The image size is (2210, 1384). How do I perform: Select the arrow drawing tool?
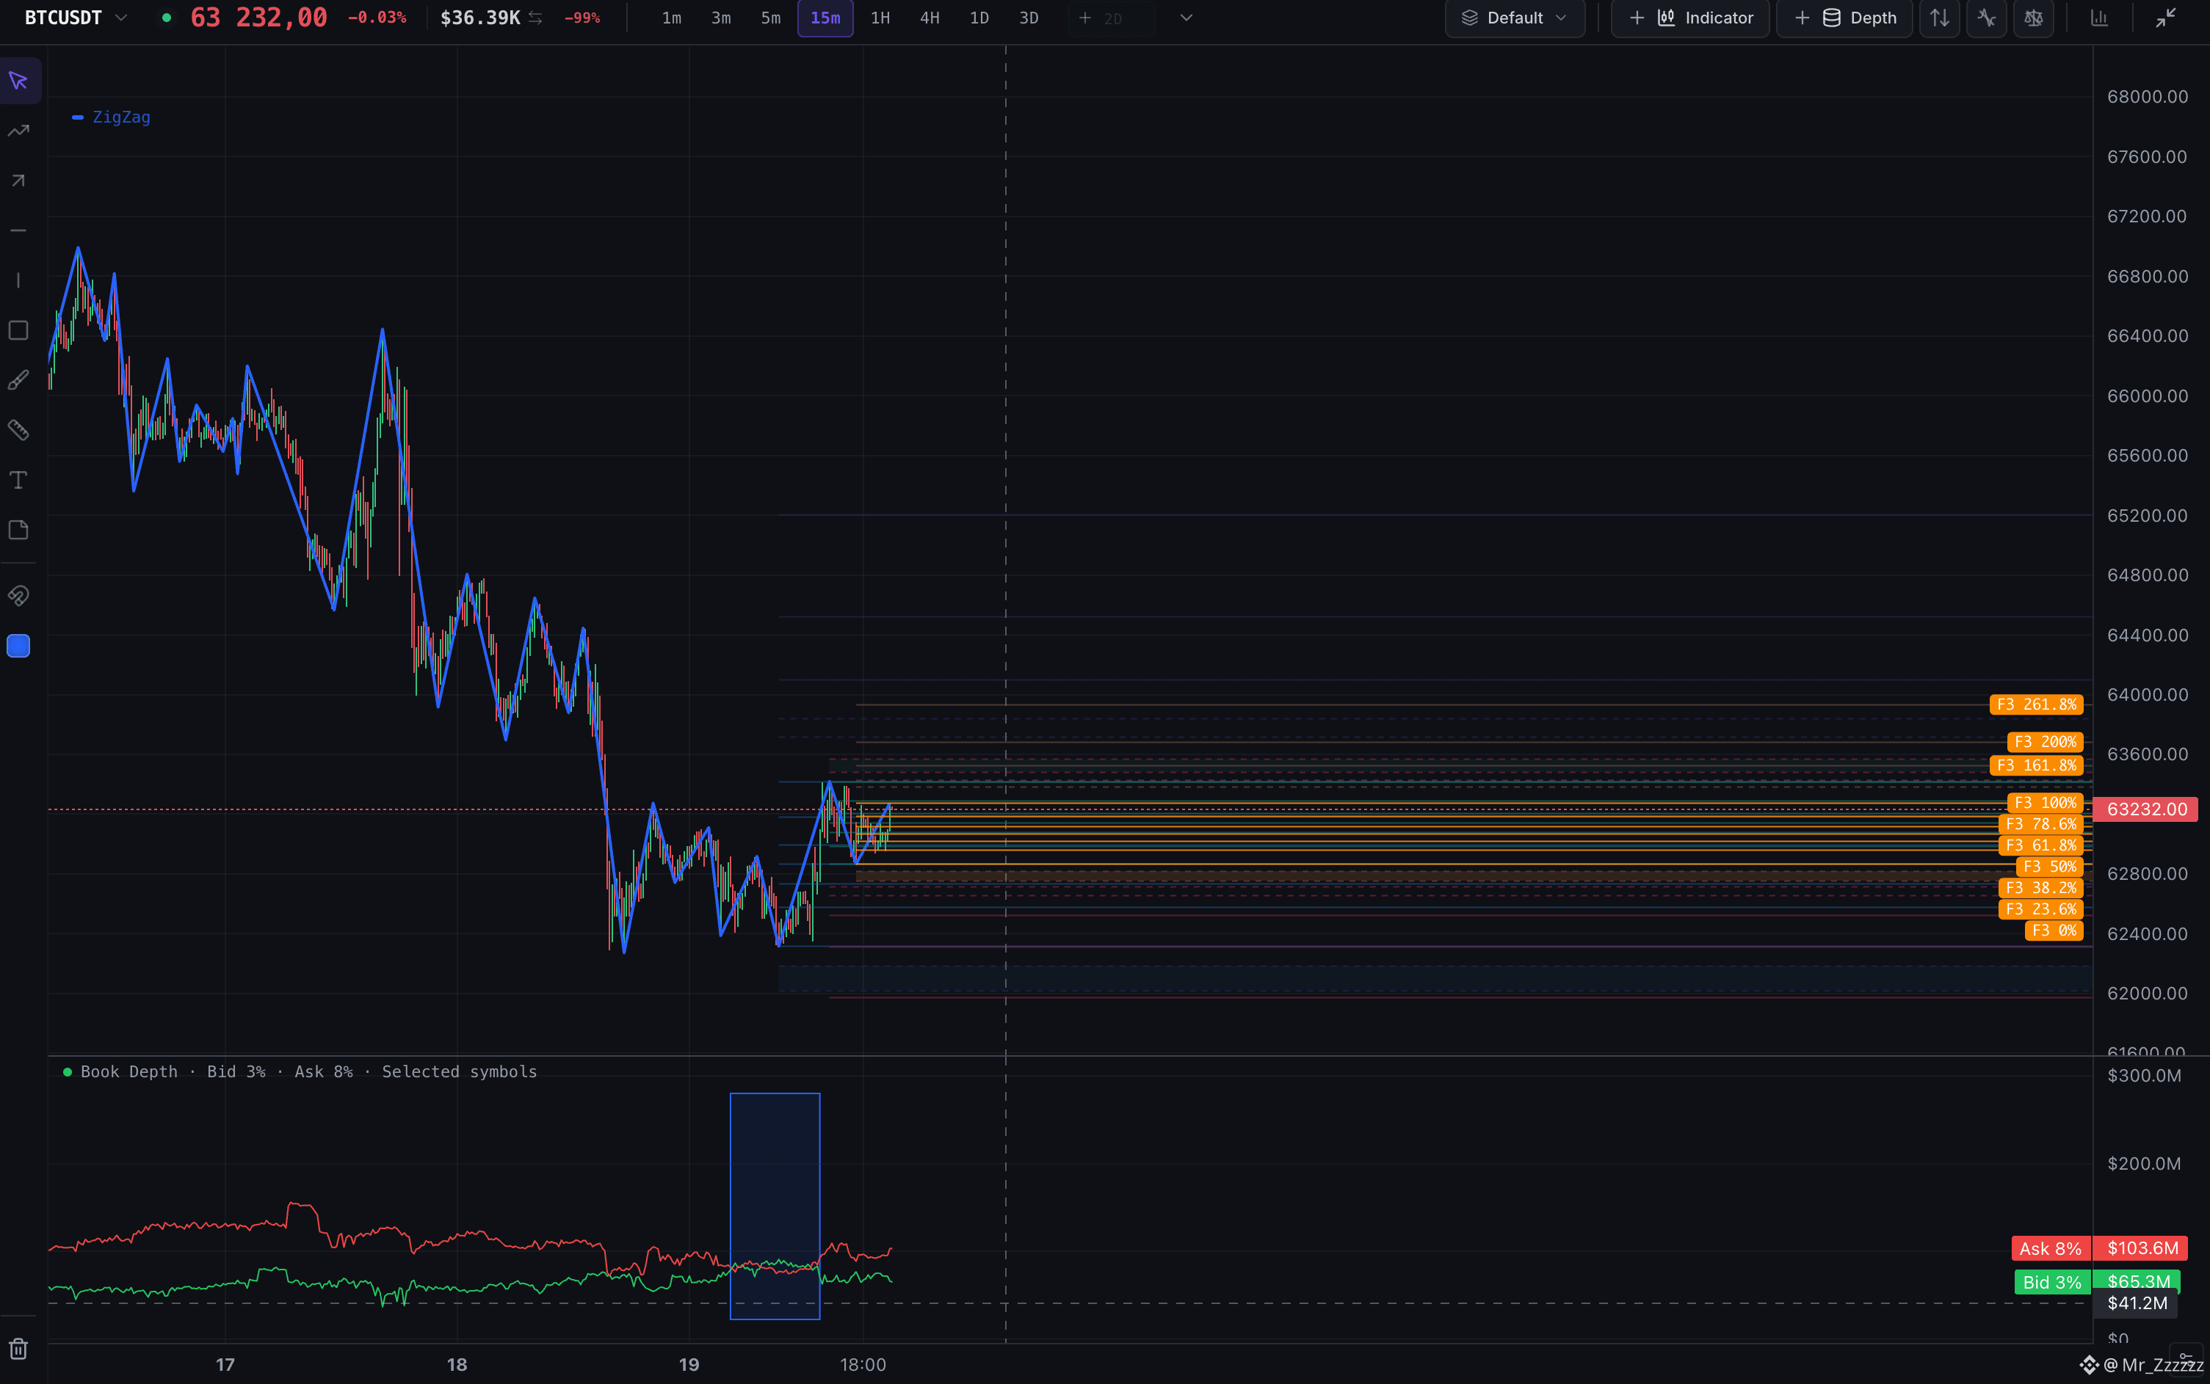coord(18,181)
